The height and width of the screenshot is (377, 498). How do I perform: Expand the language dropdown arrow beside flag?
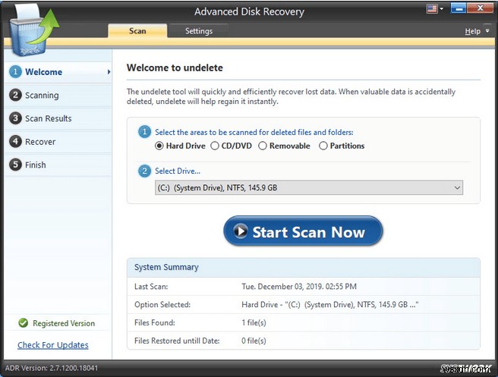click(442, 9)
